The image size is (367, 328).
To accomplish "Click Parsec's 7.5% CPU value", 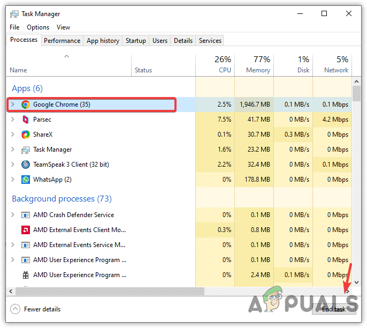I will point(224,120).
